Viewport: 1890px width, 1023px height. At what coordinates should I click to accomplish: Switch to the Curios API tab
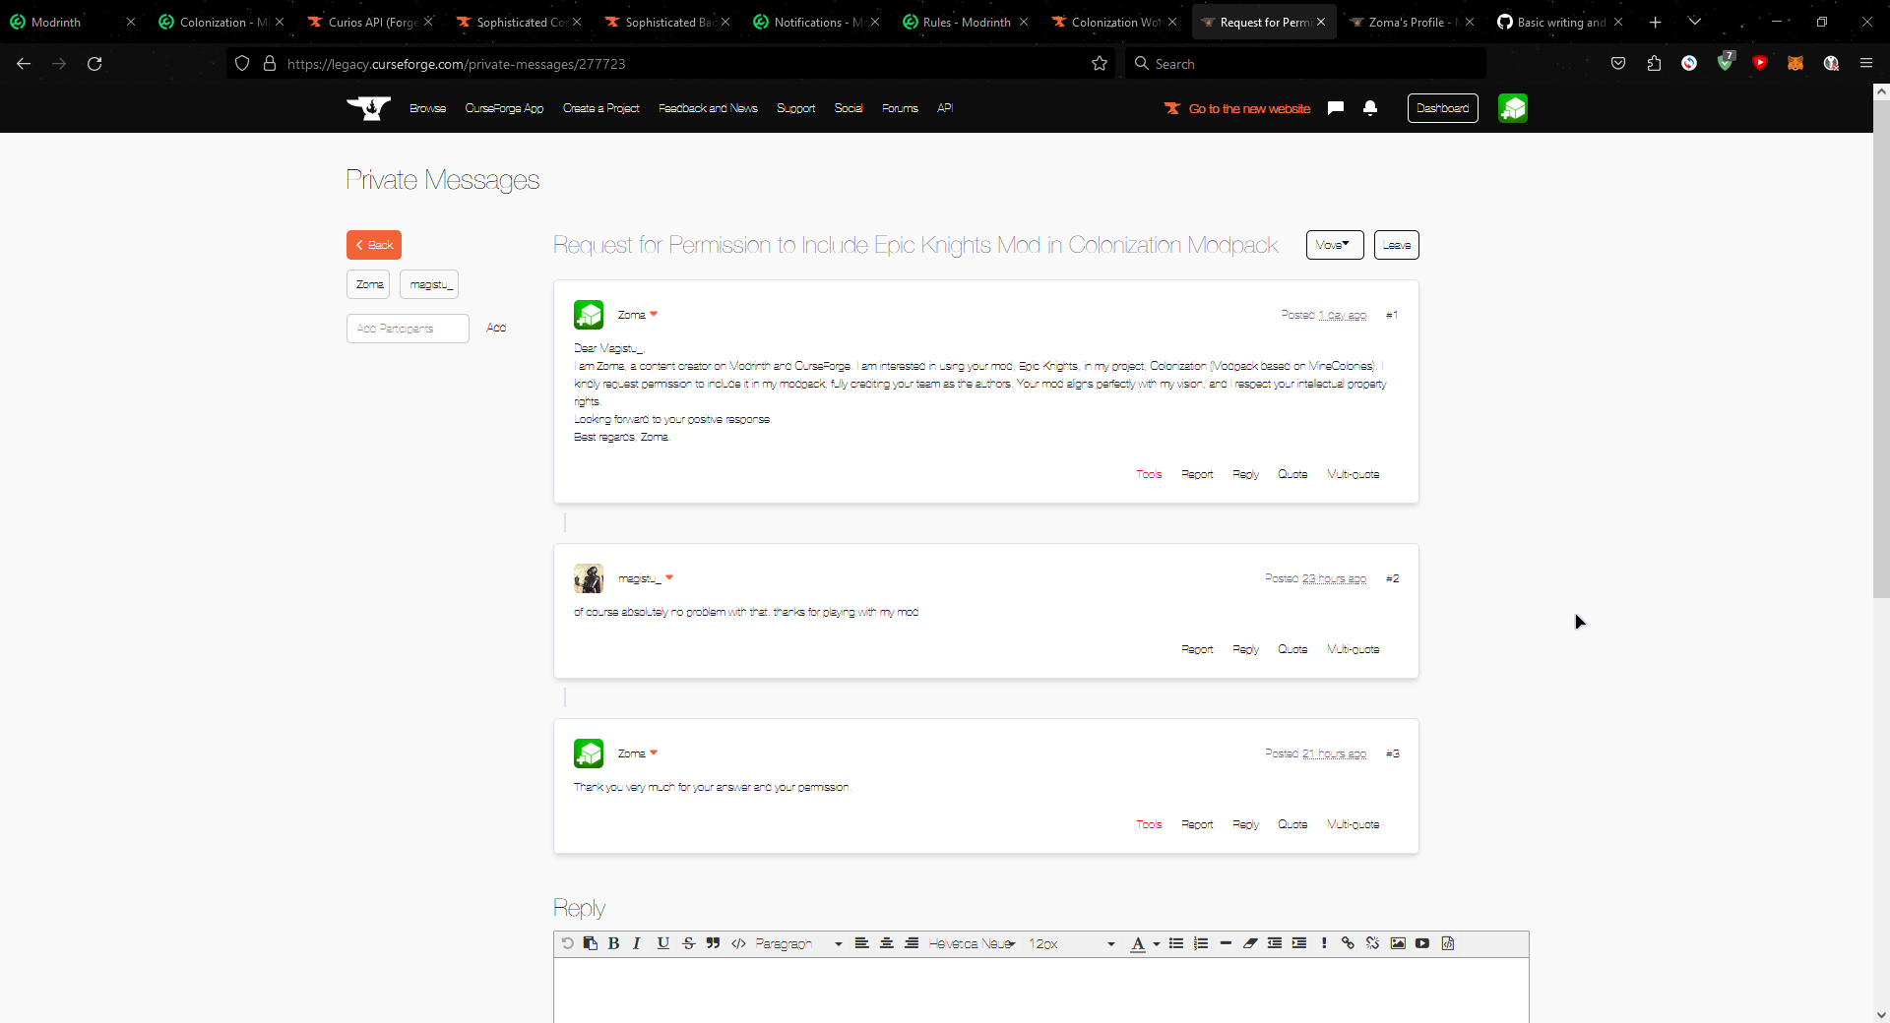tap(371, 22)
